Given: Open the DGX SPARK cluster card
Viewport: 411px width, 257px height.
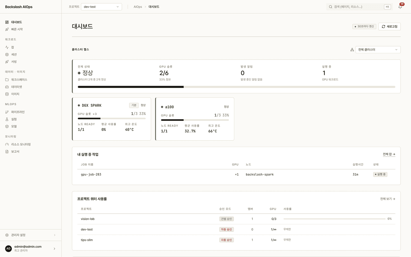Looking at the screenshot, I should pyautogui.click(x=112, y=119).
